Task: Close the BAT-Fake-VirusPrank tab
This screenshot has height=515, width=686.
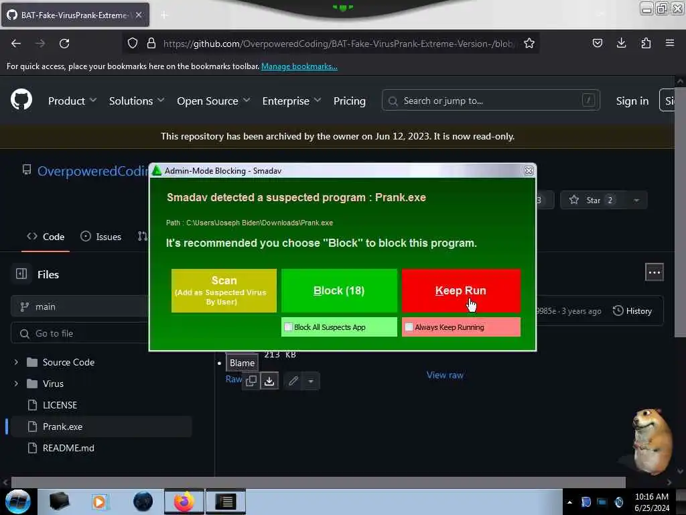Action: click(139, 15)
